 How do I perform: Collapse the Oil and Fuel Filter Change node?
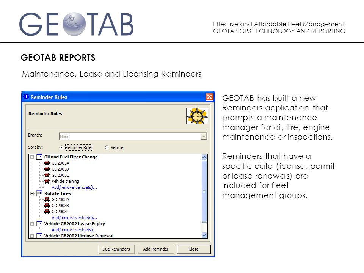click(32, 157)
